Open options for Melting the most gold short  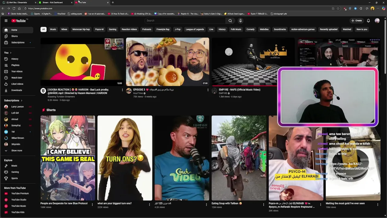[378, 205]
